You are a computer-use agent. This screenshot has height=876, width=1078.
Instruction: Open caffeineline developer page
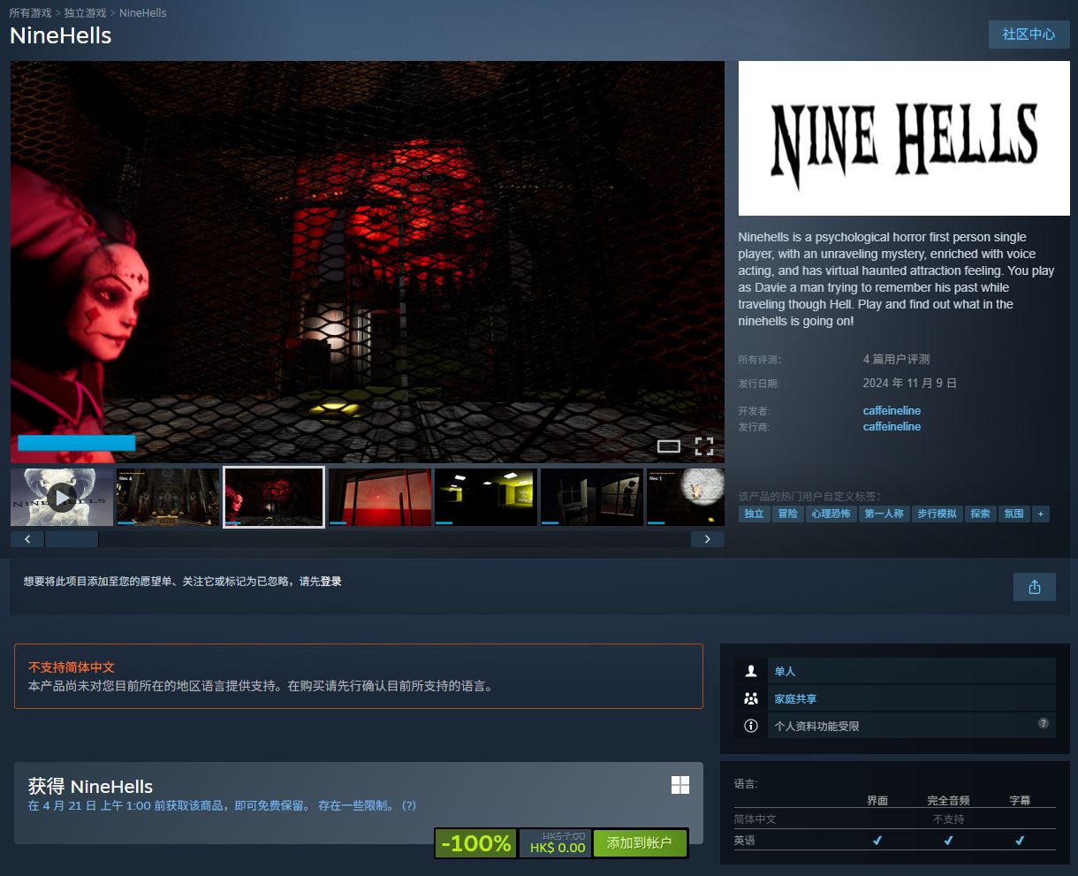892,410
